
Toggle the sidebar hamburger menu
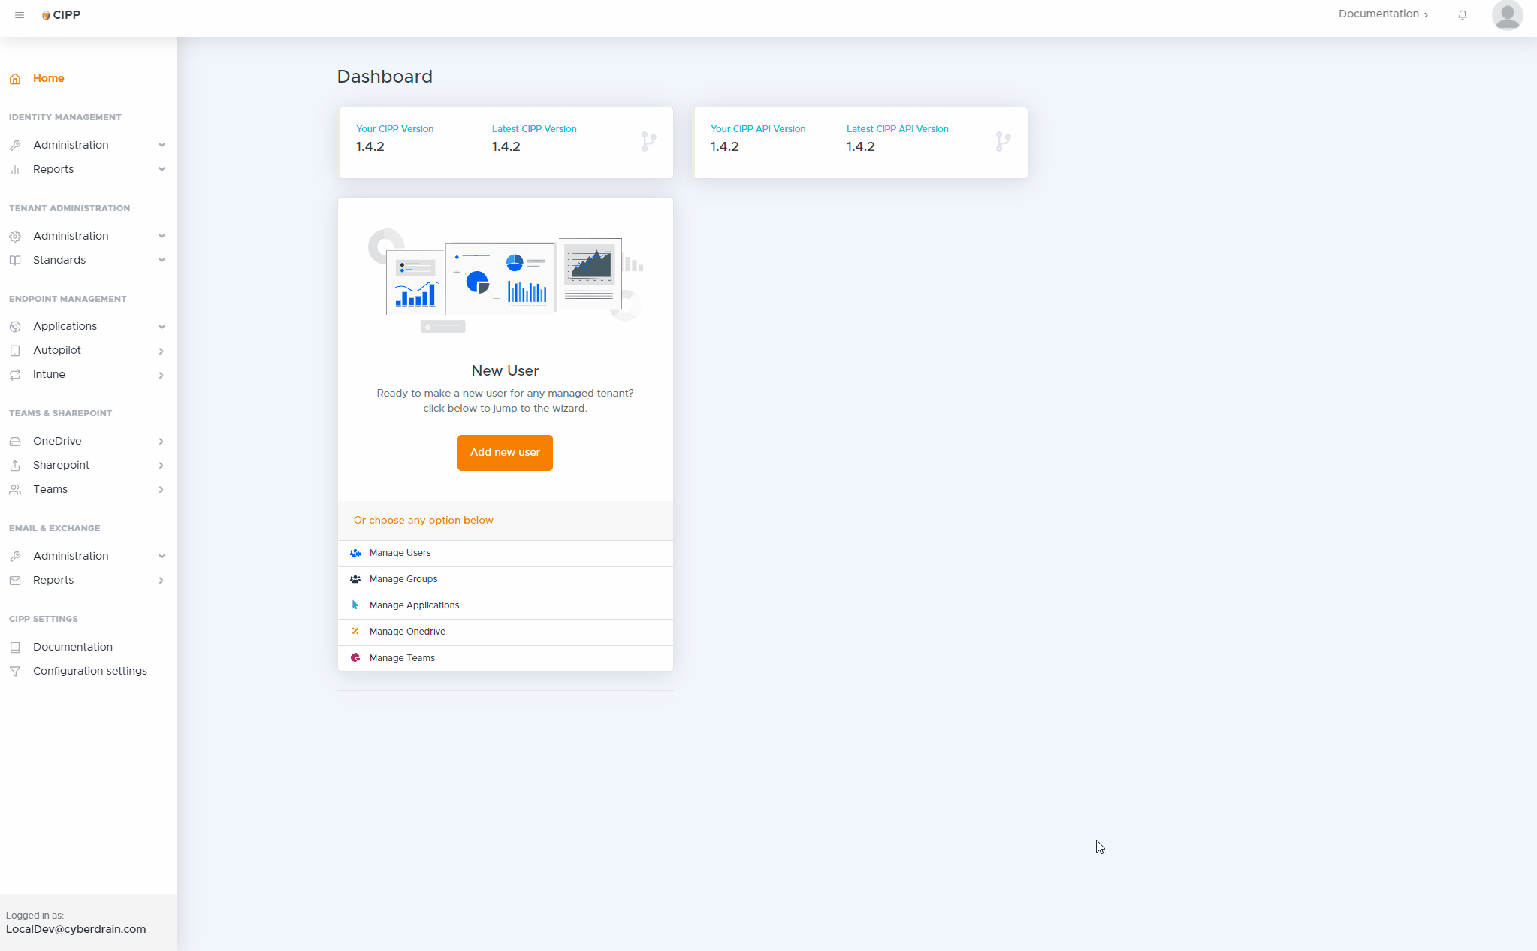pos(20,14)
